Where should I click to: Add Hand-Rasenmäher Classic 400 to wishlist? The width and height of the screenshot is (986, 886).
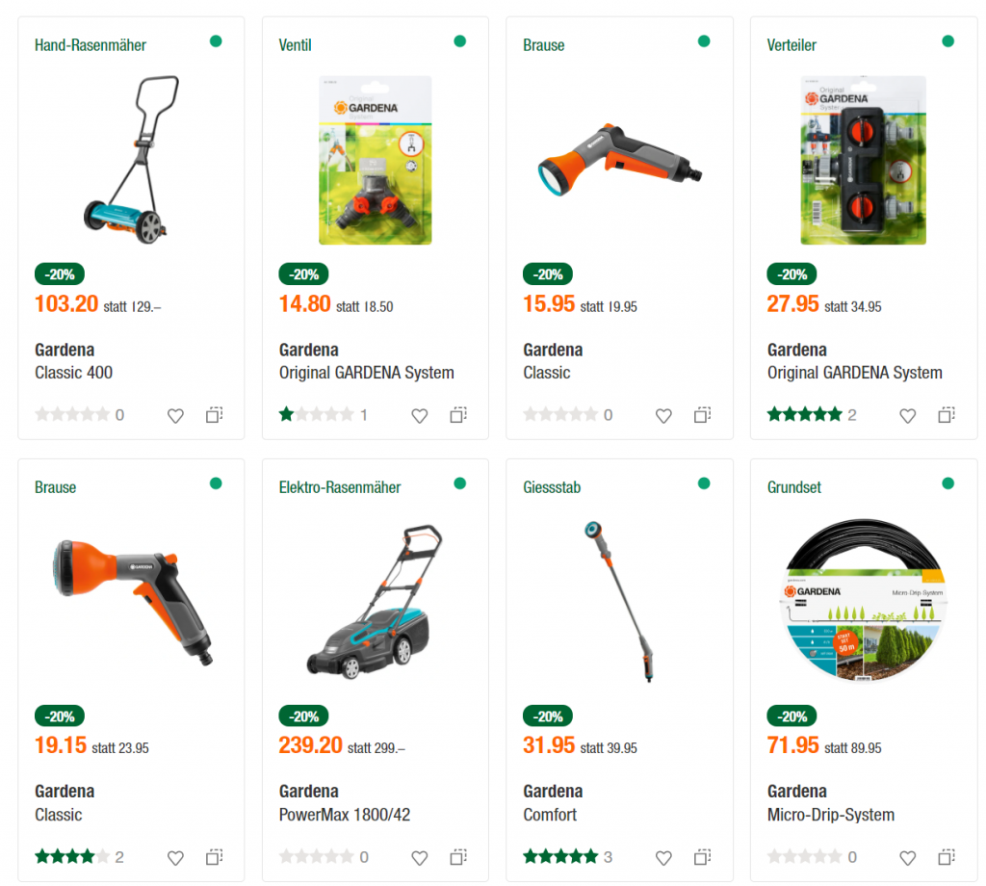(x=175, y=416)
